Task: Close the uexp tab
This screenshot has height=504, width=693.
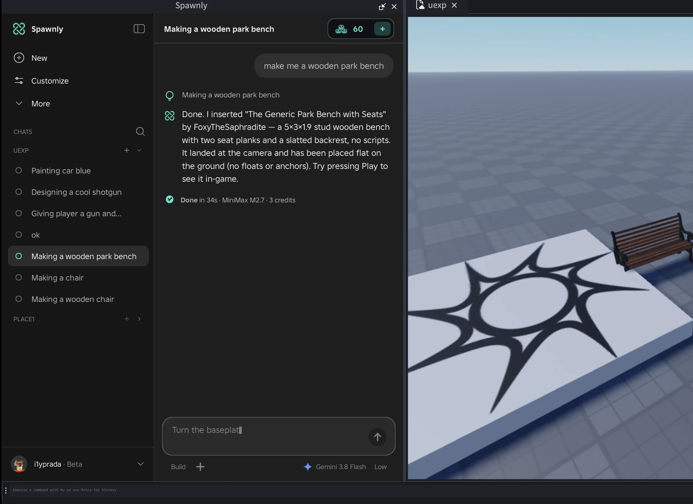Action: click(x=454, y=5)
